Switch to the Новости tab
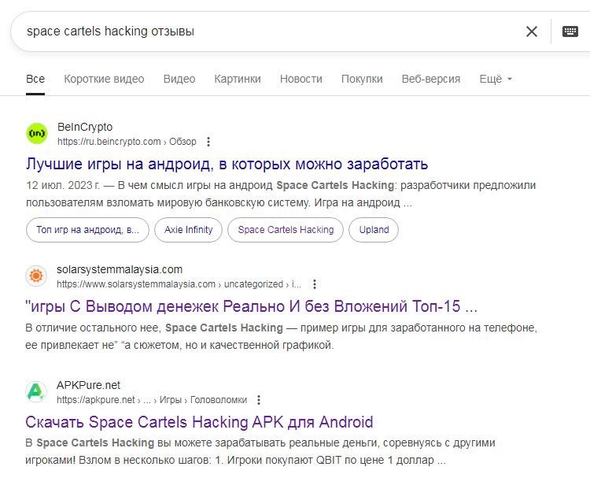The image size is (590, 500). (x=301, y=79)
